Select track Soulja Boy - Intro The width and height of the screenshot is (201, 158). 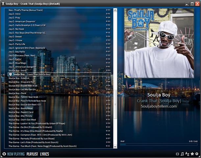click(x=59, y=70)
